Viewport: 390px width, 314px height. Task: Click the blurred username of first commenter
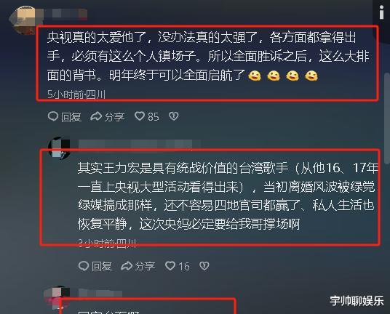point(65,13)
